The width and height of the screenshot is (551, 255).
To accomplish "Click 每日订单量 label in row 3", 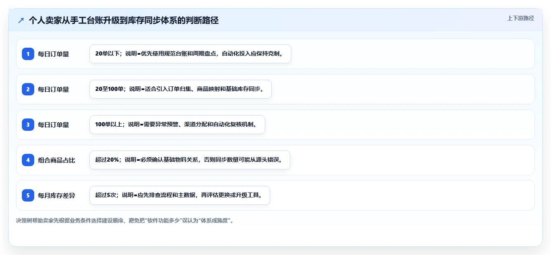I will point(54,125).
